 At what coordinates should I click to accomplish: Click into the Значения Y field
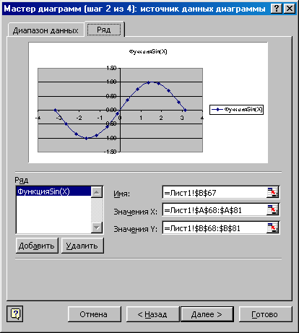point(214,228)
